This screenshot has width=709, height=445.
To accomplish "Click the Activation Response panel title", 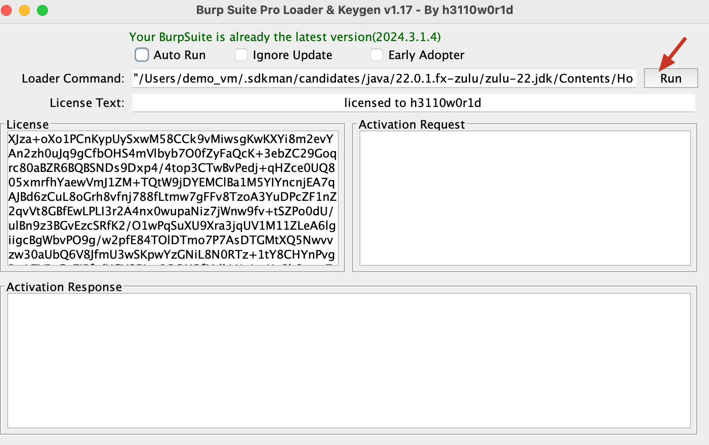I will point(64,287).
